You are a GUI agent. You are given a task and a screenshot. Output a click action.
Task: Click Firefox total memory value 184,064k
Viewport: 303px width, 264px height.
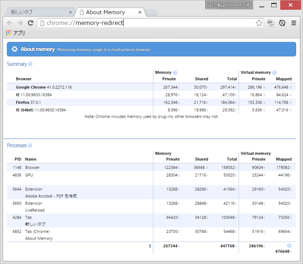tap(229, 102)
